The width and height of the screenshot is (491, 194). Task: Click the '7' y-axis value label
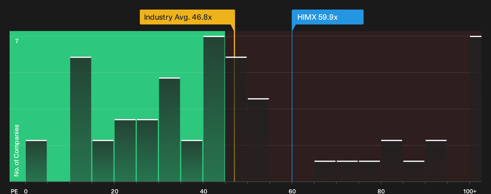point(17,41)
